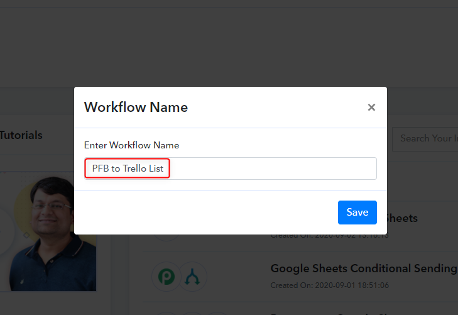458x315 pixels.
Task: Click the router split icon in workflow row
Action: [192, 277]
